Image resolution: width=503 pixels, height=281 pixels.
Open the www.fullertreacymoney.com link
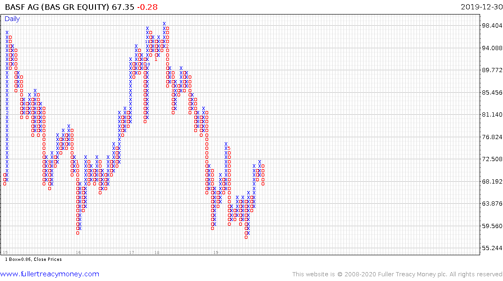[x=50, y=274]
